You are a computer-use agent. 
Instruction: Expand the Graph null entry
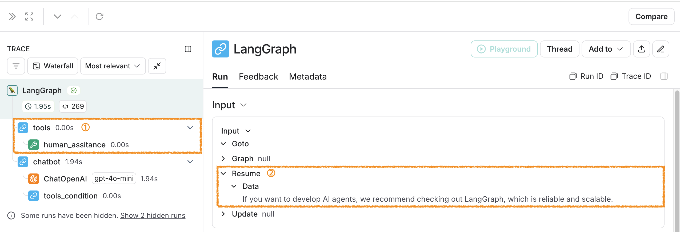click(x=223, y=159)
